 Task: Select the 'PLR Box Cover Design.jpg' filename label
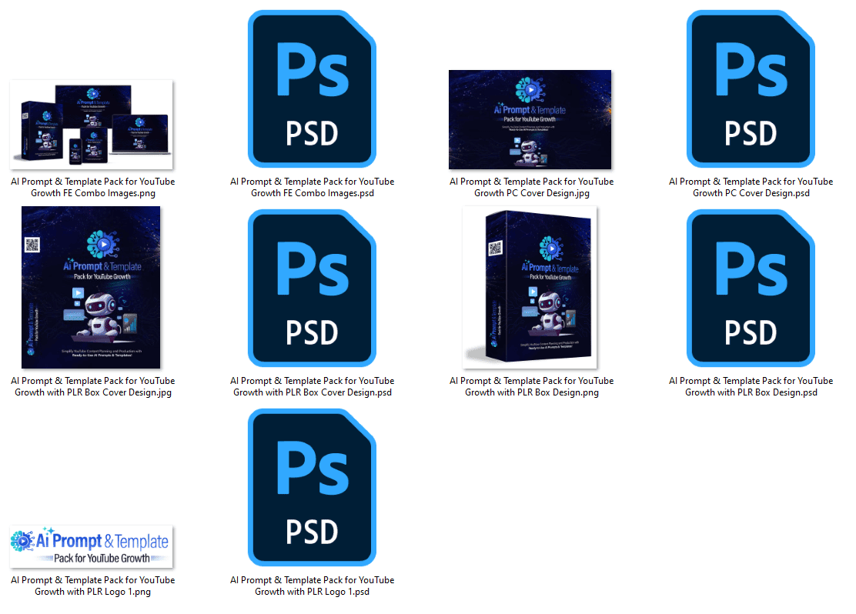[92, 387]
